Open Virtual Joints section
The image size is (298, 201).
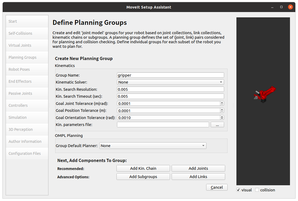pos(27,45)
